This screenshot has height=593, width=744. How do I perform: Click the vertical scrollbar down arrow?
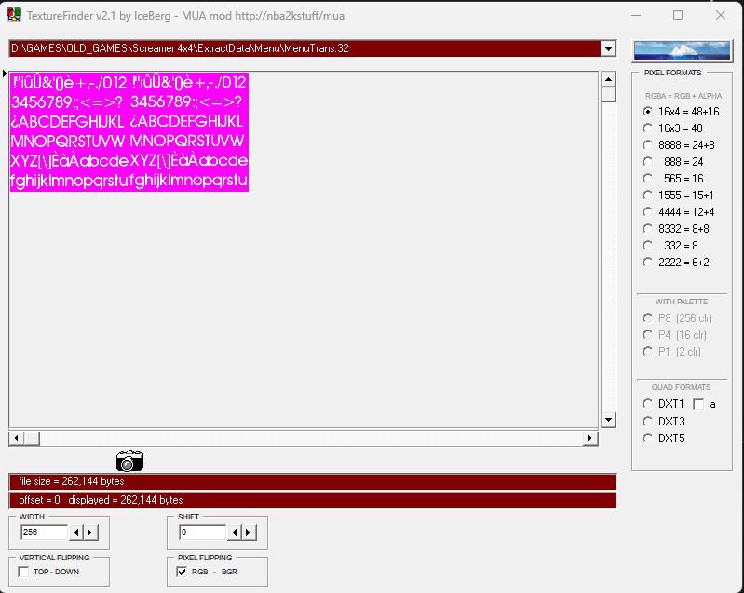[608, 420]
